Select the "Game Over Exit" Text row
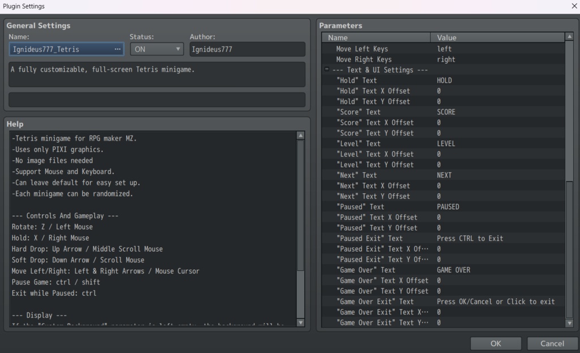 [x=443, y=301]
